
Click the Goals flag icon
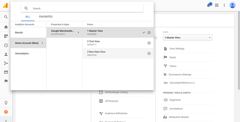165,57
